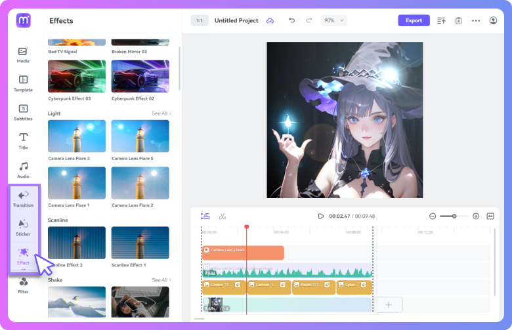The width and height of the screenshot is (512, 330).
Task: Adjust the timeline zoom slider
Action: click(x=454, y=216)
